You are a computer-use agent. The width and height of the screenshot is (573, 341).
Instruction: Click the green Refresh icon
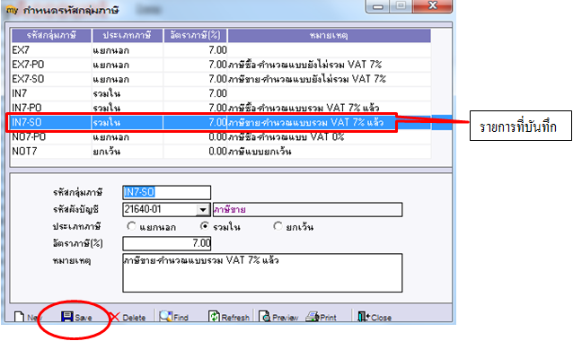coord(214,317)
